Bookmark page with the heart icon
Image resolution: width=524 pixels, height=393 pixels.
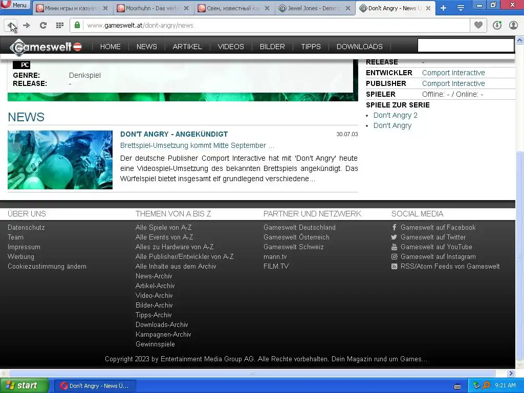click(478, 26)
